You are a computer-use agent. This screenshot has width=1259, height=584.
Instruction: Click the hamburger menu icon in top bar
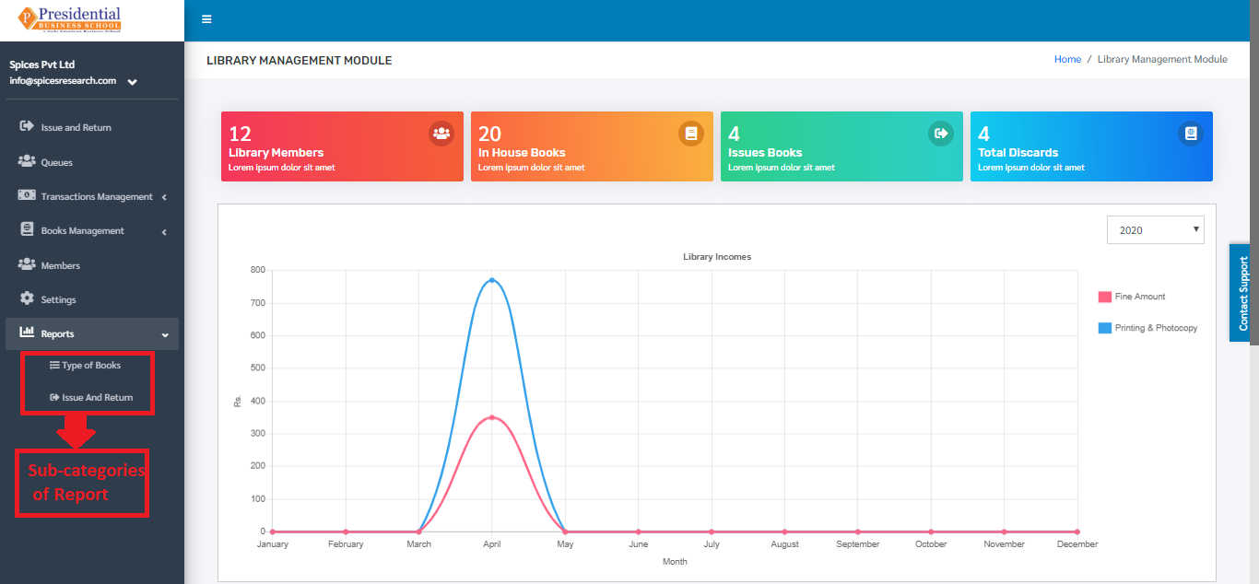pyautogui.click(x=206, y=19)
